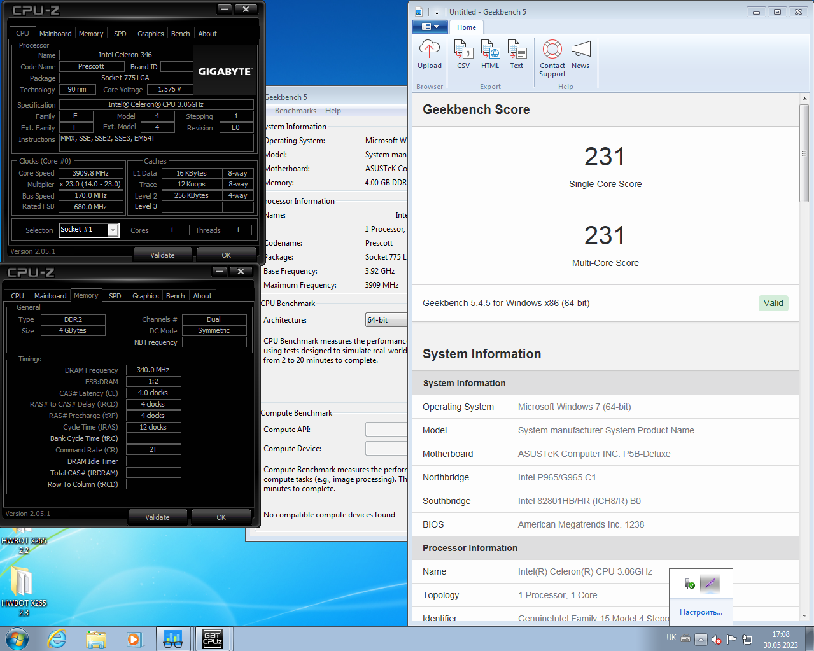Select the 340.0 MHz DRAM Frequency value
This screenshot has height=651, width=814.
click(153, 370)
